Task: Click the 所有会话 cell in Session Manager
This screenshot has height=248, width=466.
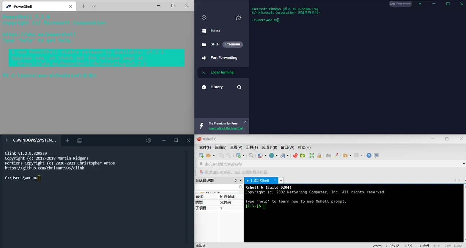Action: pos(231,196)
